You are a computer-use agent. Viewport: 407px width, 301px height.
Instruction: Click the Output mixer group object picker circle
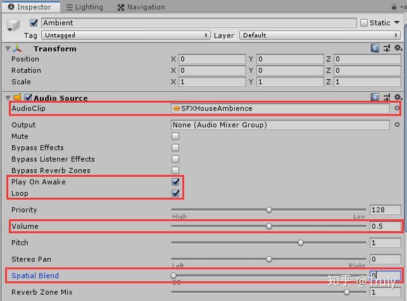tap(397, 125)
